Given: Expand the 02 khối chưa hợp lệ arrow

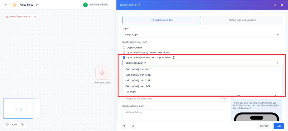Looking at the screenshot, I should click(x=35, y=17).
